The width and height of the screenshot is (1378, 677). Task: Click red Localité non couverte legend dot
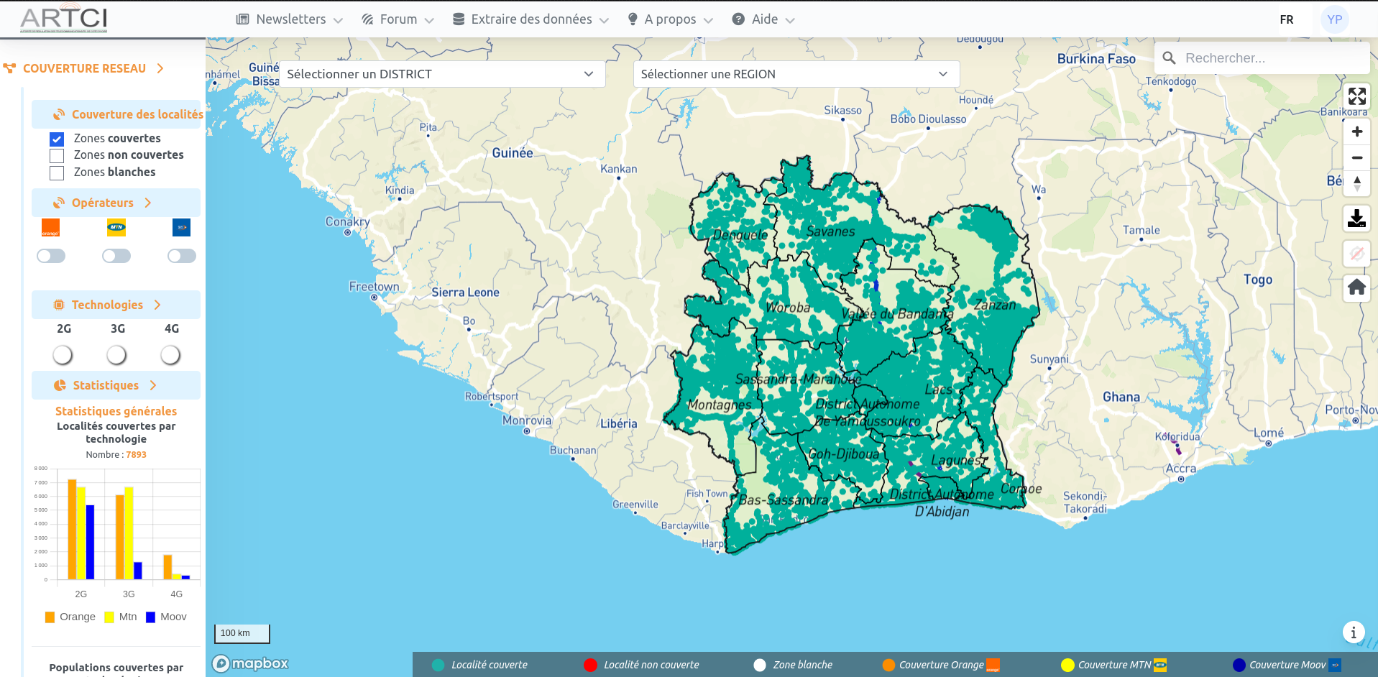point(590,665)
